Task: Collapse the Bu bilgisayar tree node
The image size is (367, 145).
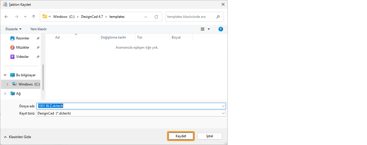Action: coord(5,75)
